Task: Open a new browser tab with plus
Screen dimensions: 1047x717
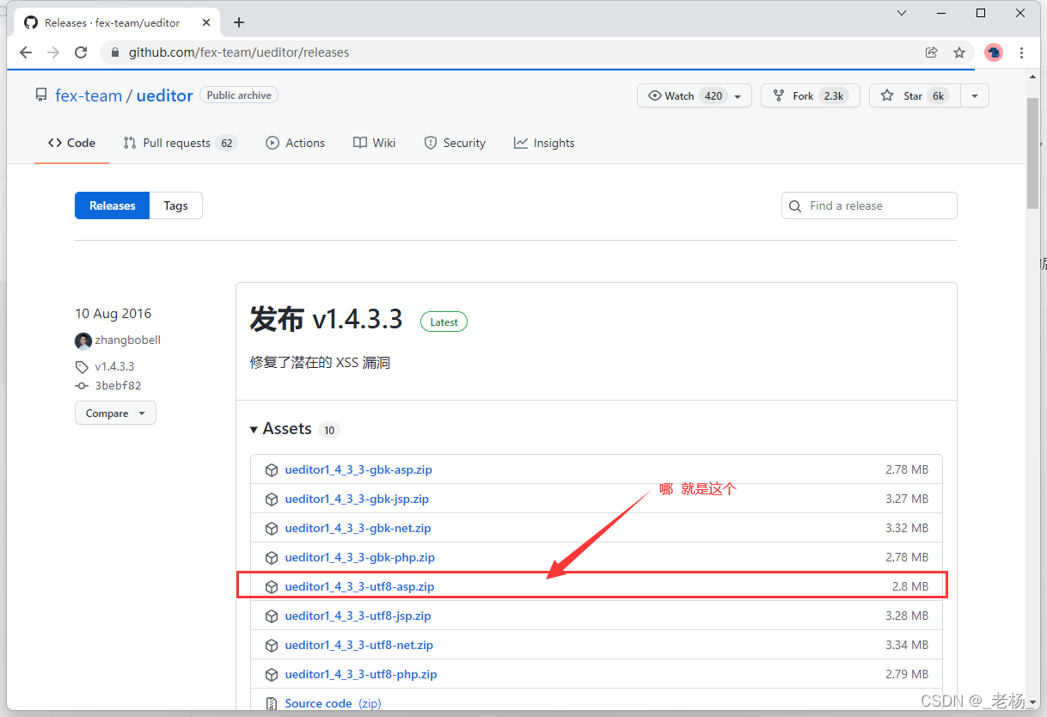Action: (x=239, y=22)
